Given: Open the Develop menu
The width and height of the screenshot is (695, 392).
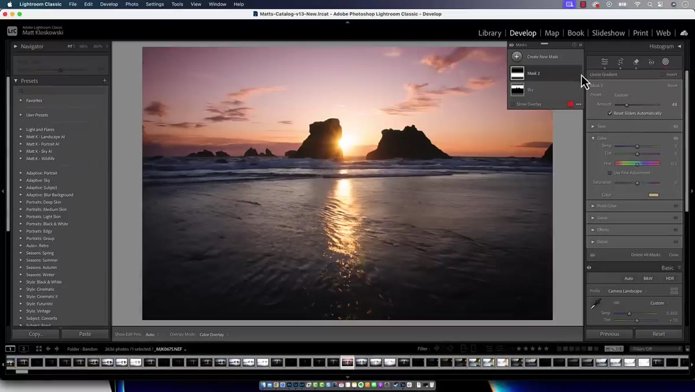Looking at the screenshot, I should (109, 4).
